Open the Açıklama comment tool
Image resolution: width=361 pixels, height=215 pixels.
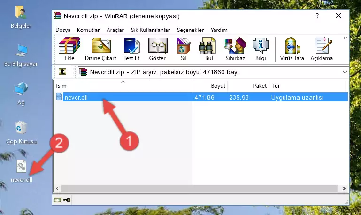click(x=322, y=49)
